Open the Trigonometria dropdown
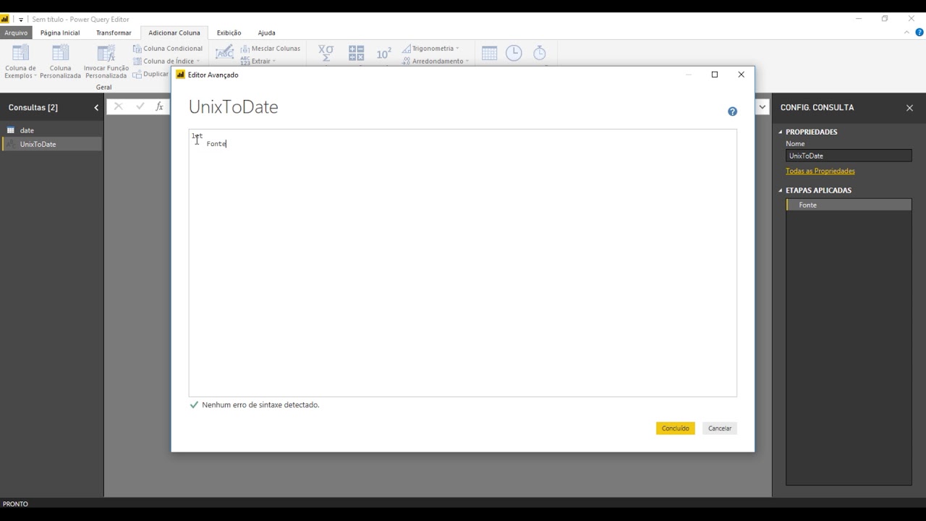Viewport: 926px width, 521px height. [431, 48]
